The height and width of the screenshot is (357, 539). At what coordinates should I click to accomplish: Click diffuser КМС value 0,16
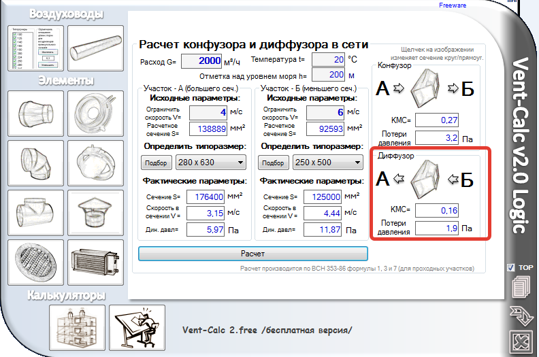point(437,210)
